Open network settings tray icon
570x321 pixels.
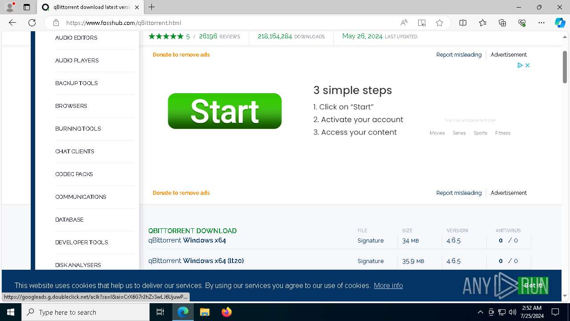[x=501, y=312]
